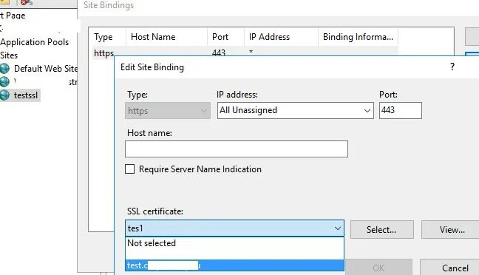Click the partially hidden site's globe icon
479x275 pixels.
4,81
